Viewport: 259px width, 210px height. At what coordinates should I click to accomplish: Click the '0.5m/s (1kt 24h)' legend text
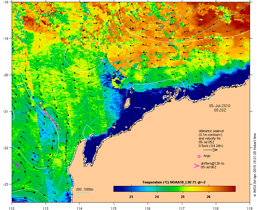tap(211, 146)
